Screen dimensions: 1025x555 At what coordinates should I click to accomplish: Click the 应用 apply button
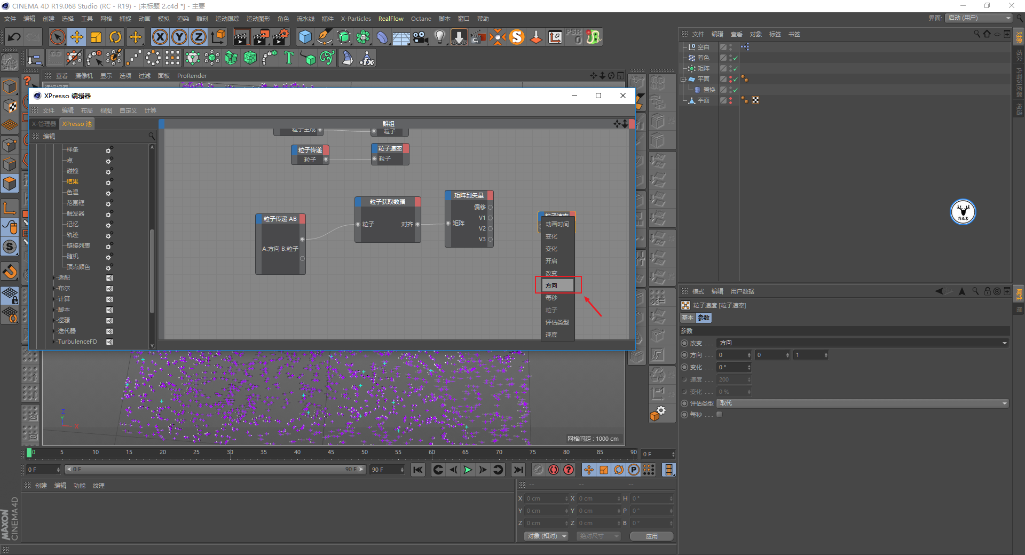point(651,536)
